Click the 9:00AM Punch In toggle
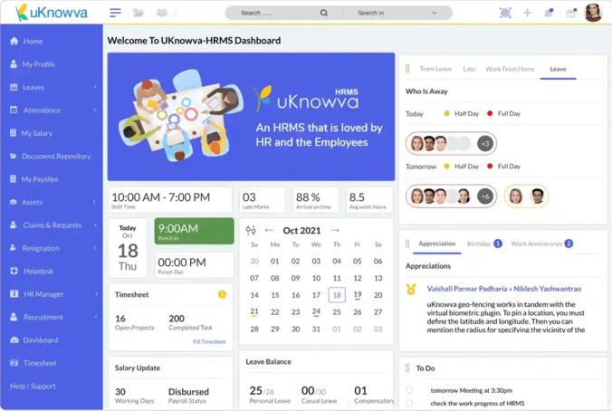The image size is (612, 411). (x=194, y=232)
